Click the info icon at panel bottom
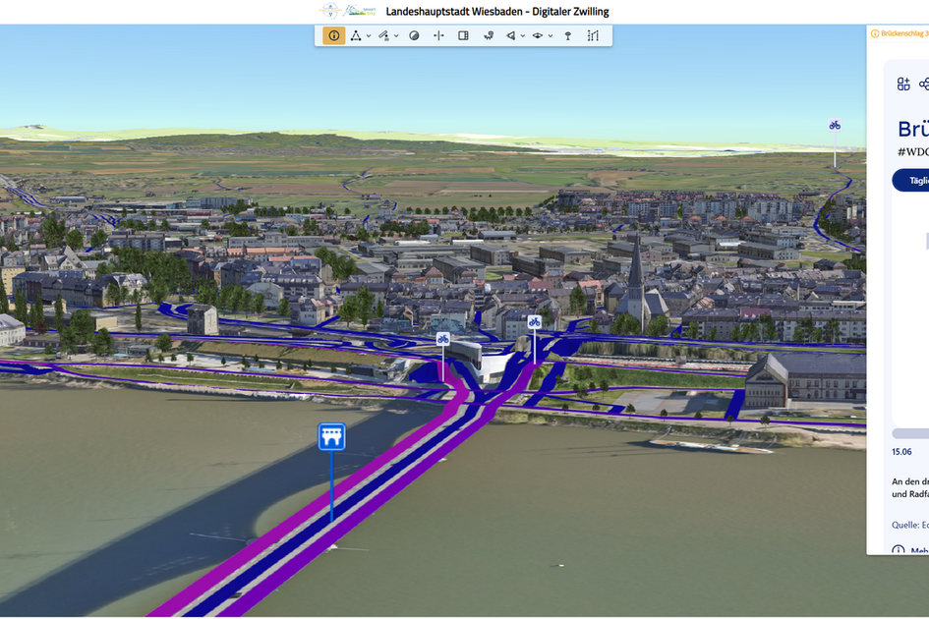Viewport: 929px width, 619px height. [x=899, y=550]
